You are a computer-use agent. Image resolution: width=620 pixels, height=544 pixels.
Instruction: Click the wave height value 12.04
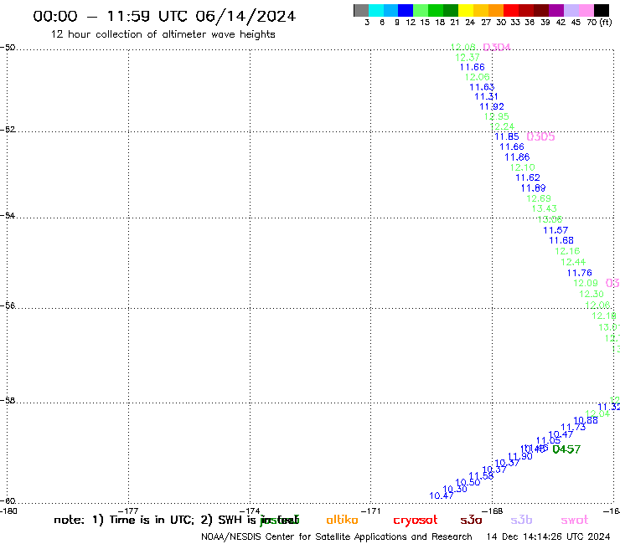coord(597,413)
